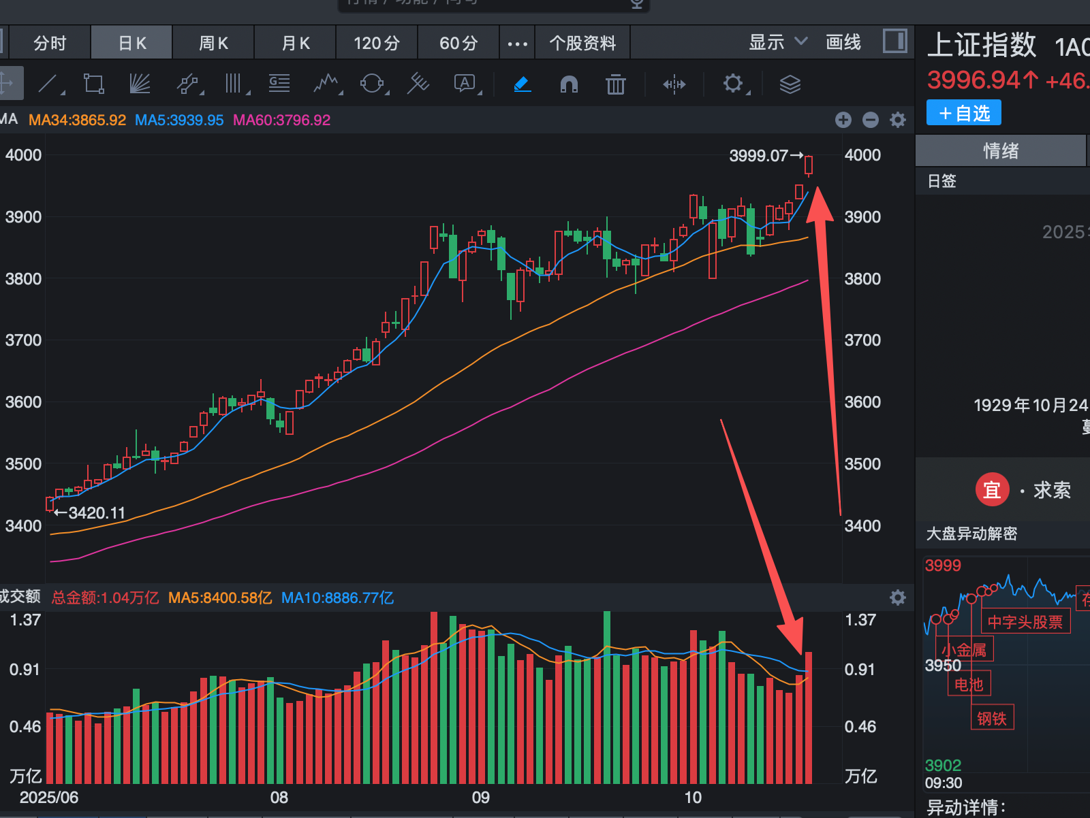Toggle the right sidebar panel visibility

(x=895, y=42)
